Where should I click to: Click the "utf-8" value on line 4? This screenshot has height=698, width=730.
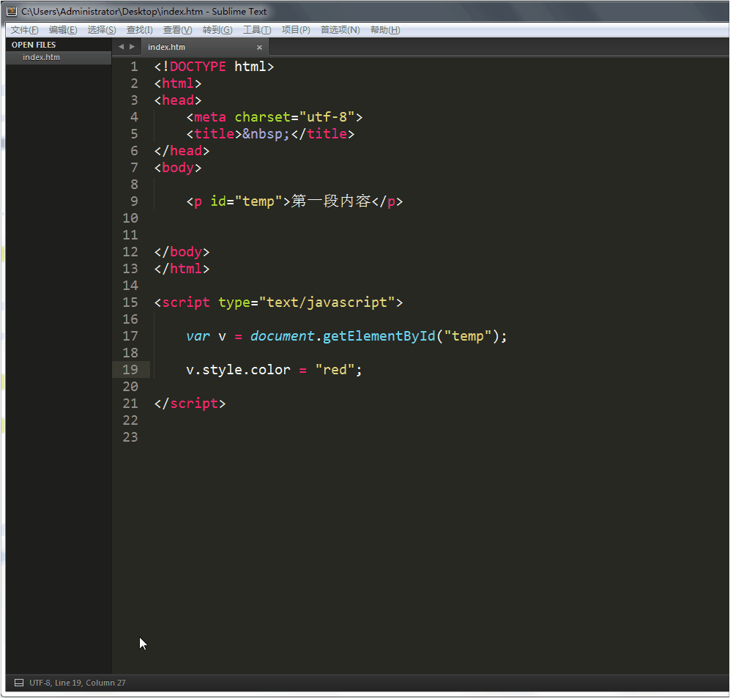327,117
